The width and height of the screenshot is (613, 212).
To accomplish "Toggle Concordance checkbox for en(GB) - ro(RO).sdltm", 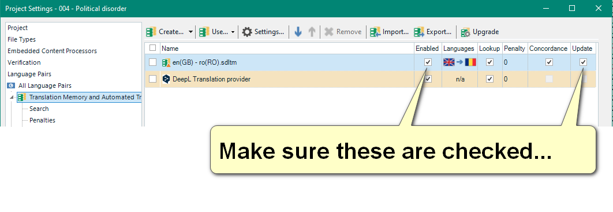I will pyautogui.click(x=549, y=62).
